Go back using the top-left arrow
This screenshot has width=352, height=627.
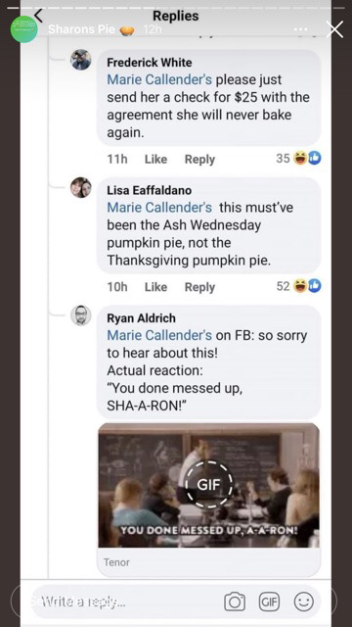coord(38,16)
